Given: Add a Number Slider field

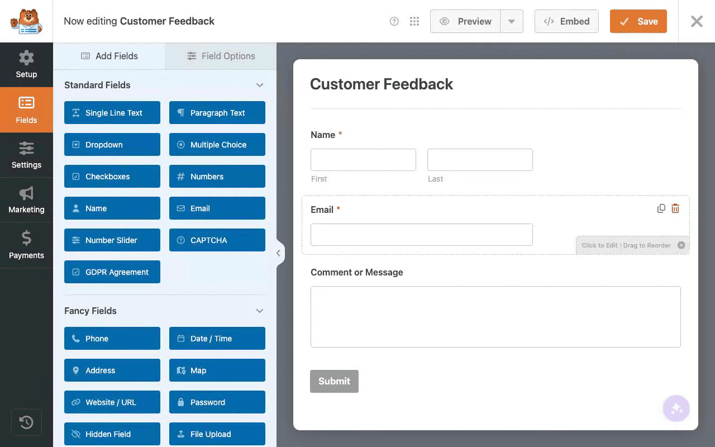Looking at the screenshot, I should pyautogui.click(x=112, y=240).
